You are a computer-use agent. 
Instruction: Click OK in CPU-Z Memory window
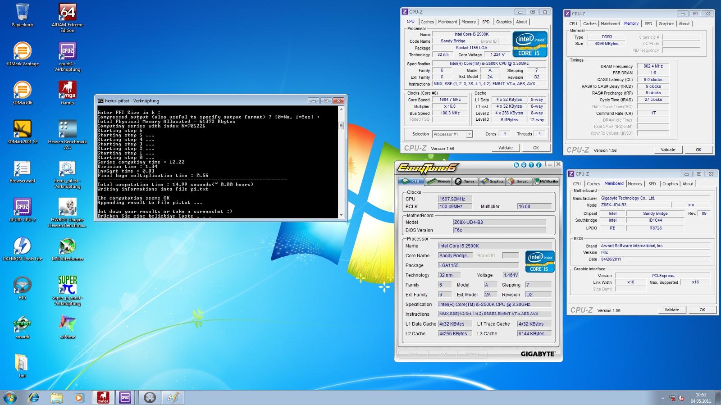pyautogui.click(x=698, y=150)
